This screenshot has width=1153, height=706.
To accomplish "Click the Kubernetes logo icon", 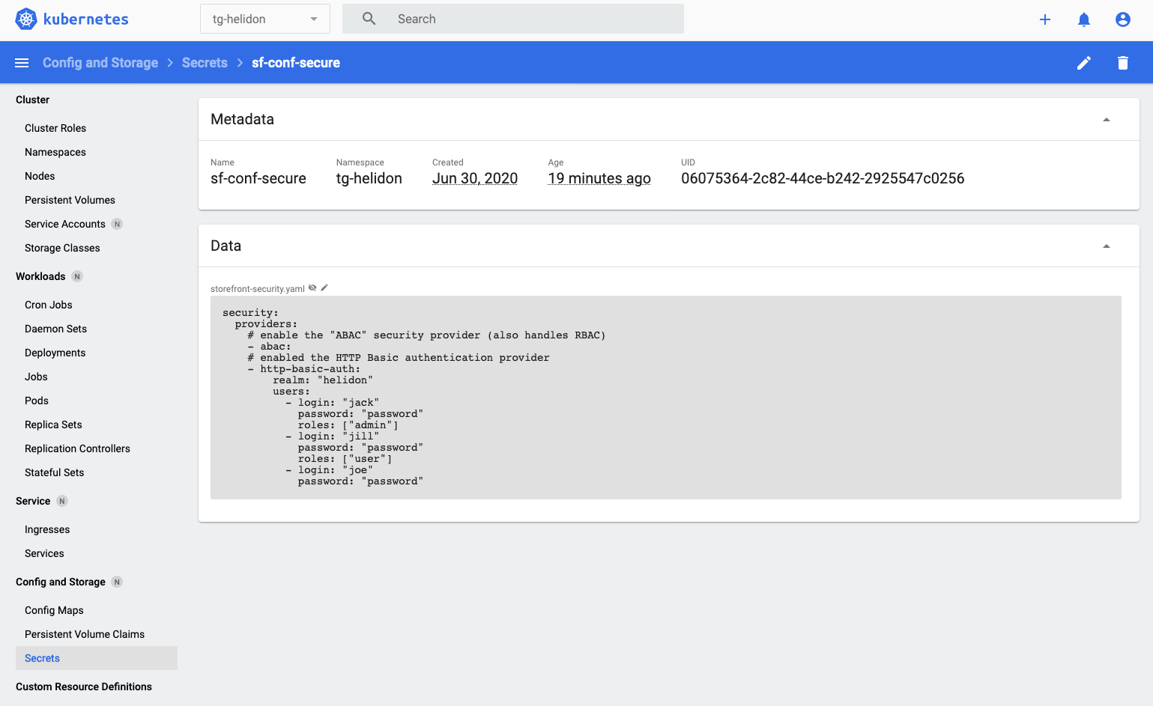I will click(x=26, y=19).
